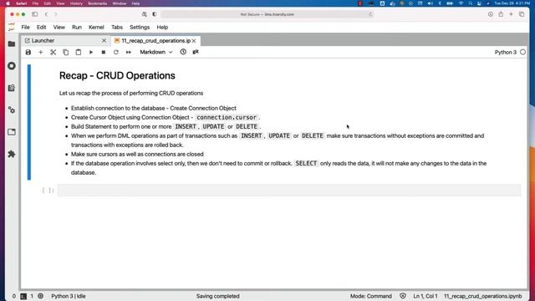Viewport: 535px width, 301px height.
Task: Restart the kernel
Action: [116, 52]
